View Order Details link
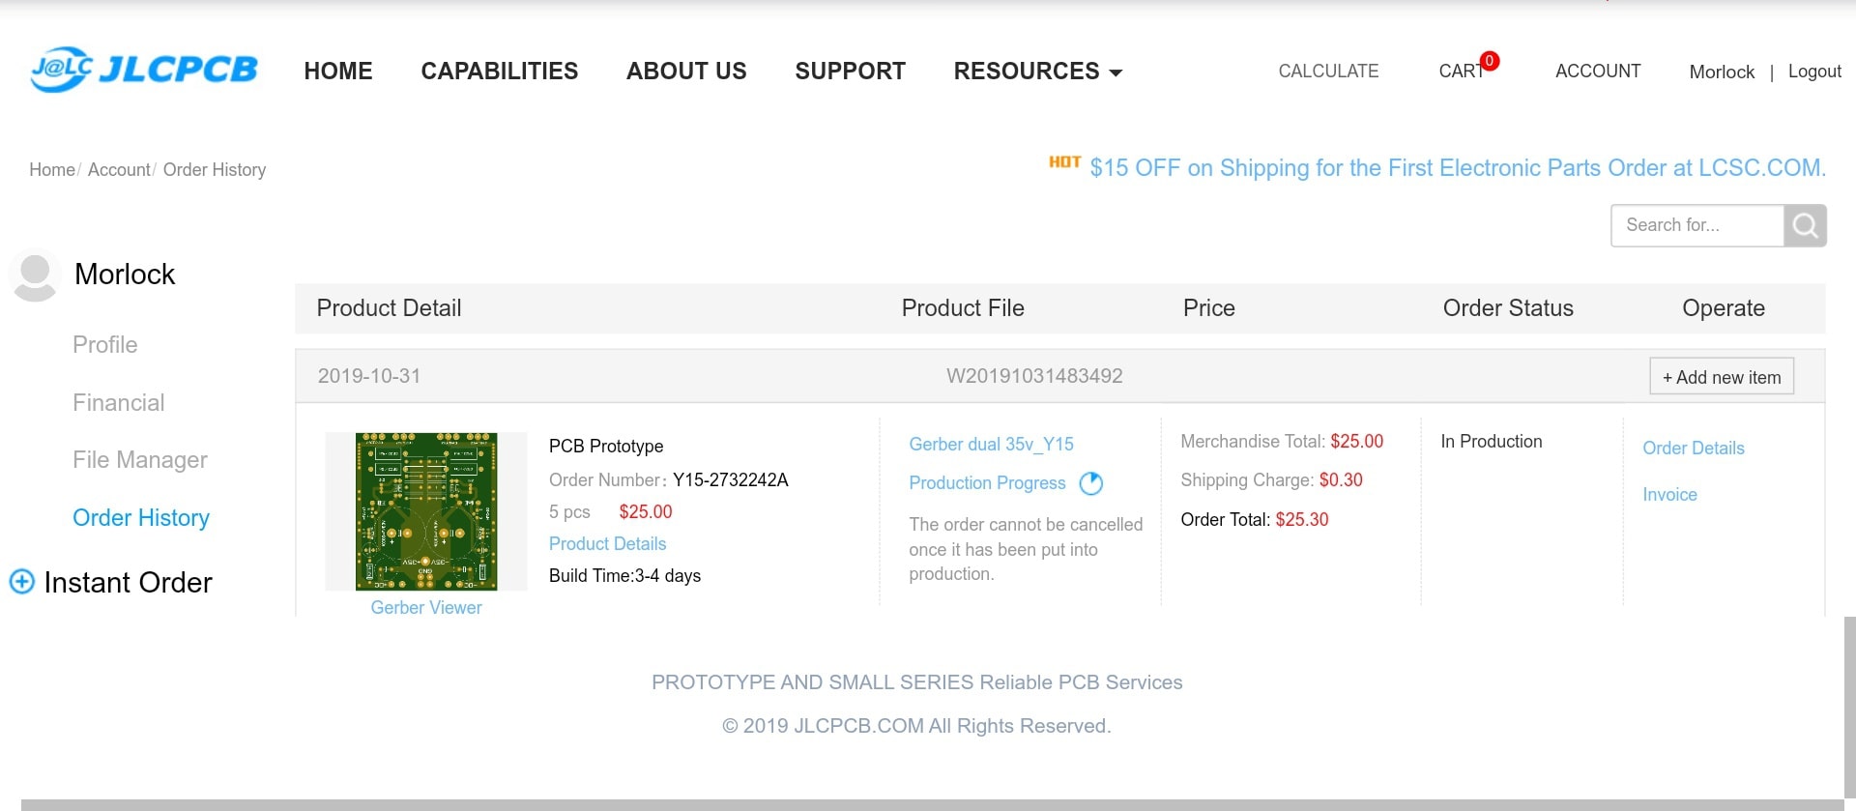This screenshot has height=811, width=1856. pyautogui.click(x=1693, y=449)
